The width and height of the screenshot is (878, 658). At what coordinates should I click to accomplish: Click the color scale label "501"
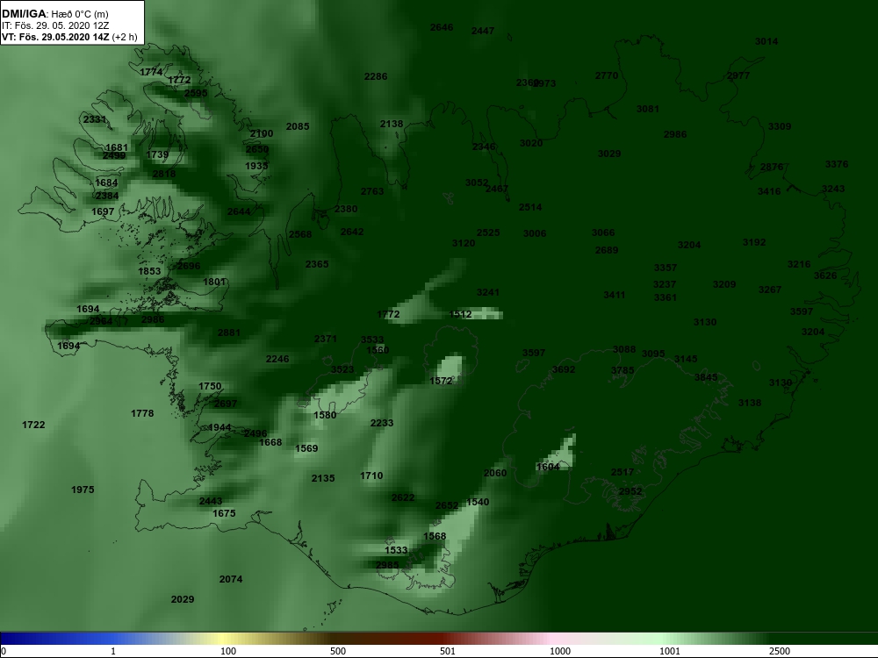coord(448,651)
